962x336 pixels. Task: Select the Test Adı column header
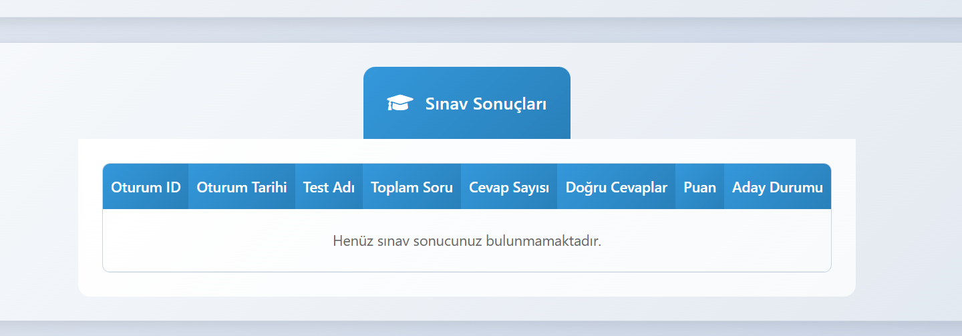pos(329,187)
